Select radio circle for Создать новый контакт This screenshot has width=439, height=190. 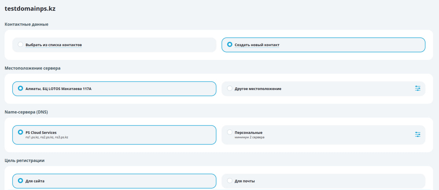(230, 45)
